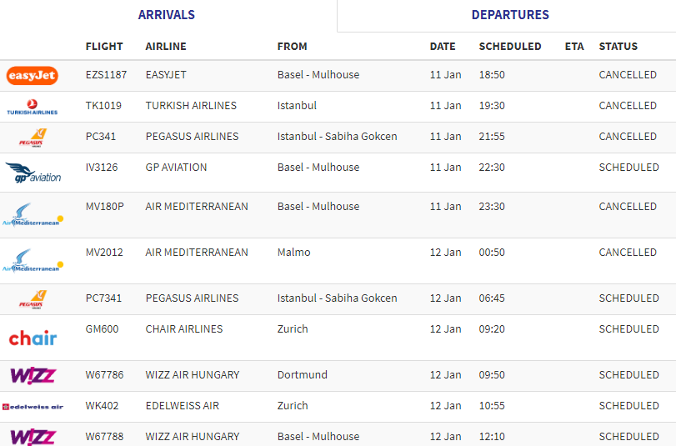Click Pegasus logo for flight PC7341
676x446 pixels.
pos(32,299)
